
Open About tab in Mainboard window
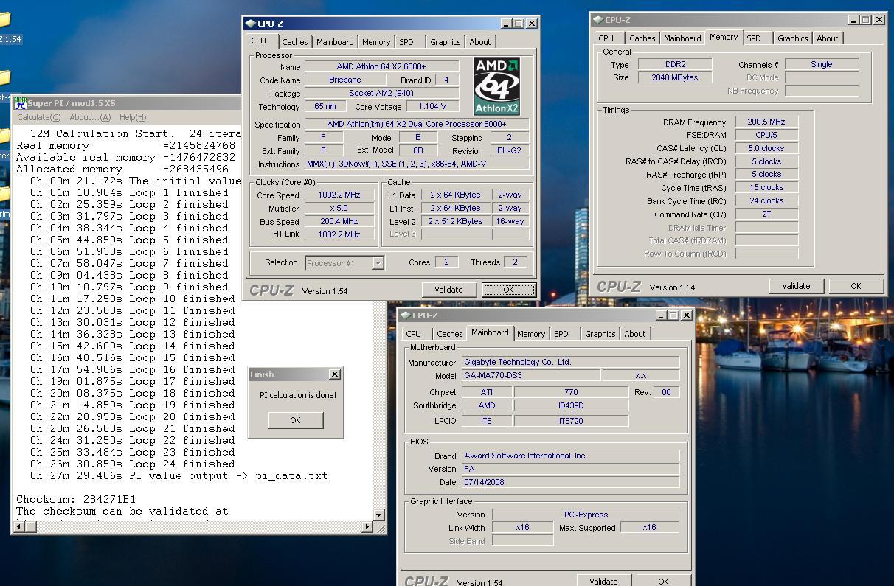pos(635,334)
